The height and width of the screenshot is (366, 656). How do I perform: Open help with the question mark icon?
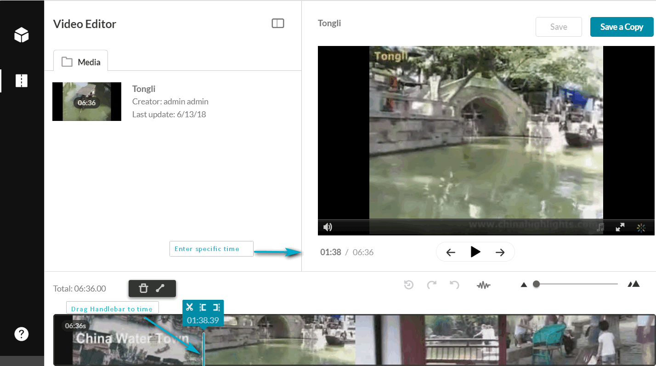[22, 334]
